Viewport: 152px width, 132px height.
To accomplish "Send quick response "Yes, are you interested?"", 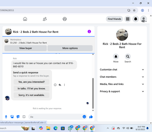I will point(32,82).
